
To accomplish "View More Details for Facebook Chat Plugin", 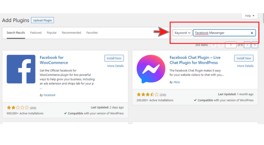I will tap(245, 66).
